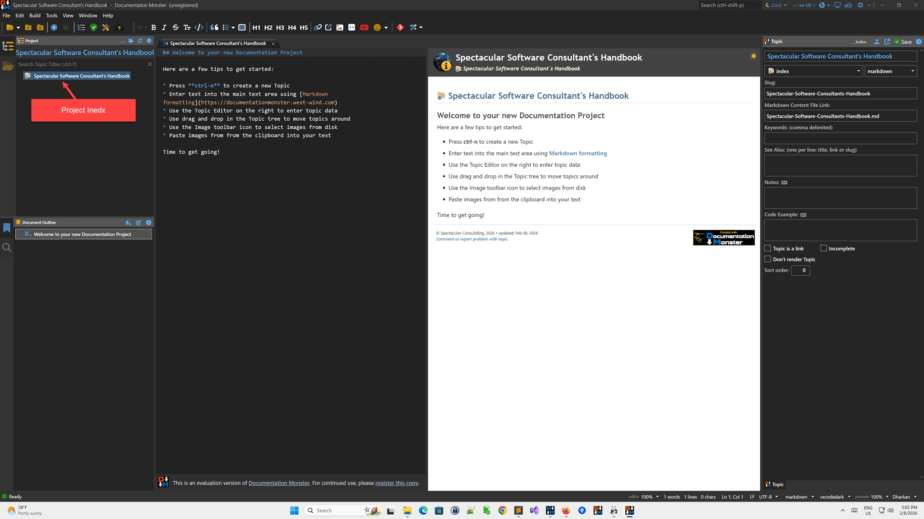Screen dimensions: 924x519
Task: Click the Bold formatting icon
Action: (x=153, y=27)
